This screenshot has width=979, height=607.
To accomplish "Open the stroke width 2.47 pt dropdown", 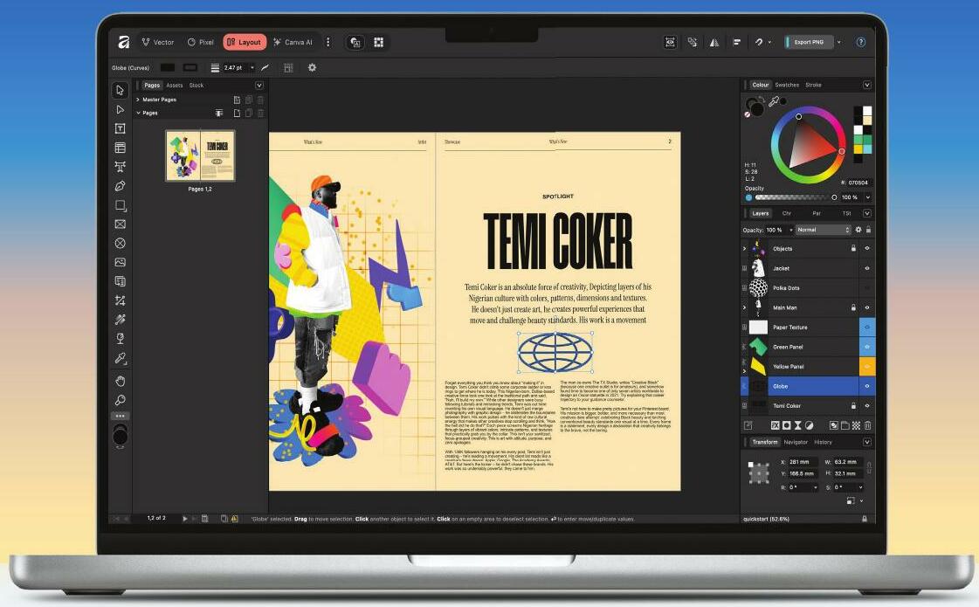I will click(252, 67).
